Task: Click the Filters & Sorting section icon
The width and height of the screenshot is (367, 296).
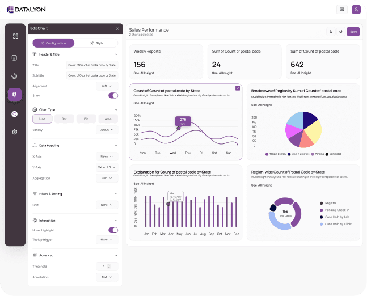Action: 35,194
